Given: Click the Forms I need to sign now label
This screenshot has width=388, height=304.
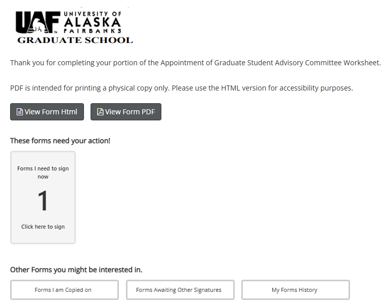Looking at the screenshot, I should pos(43,172).
